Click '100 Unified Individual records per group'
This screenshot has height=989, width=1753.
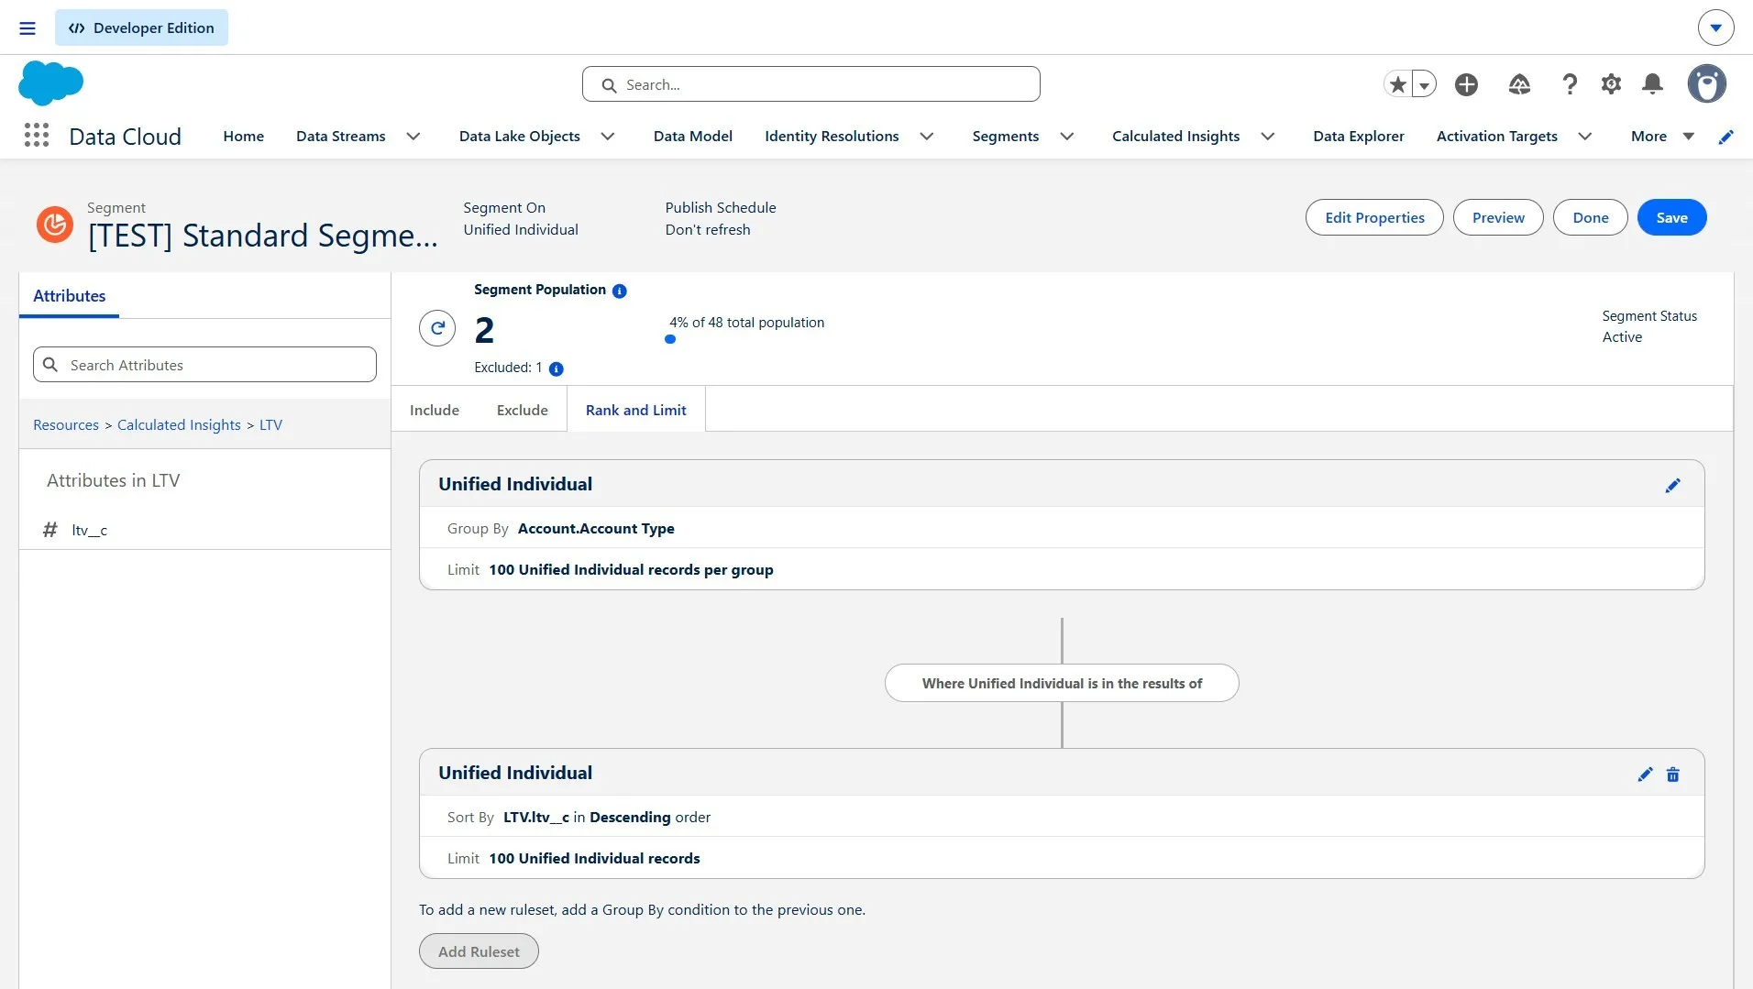[x=631, y=570]
